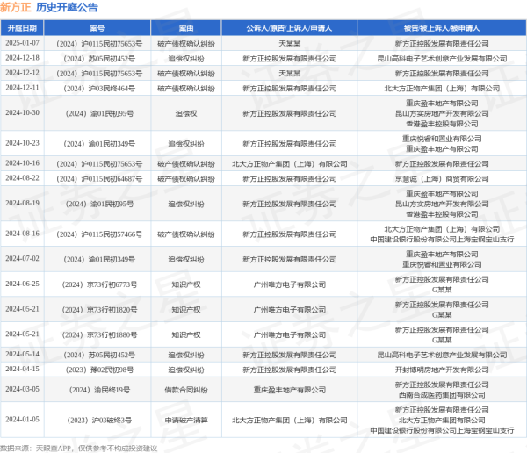This screenshot has height=453, width=527.
Task: Select the date cell 2024-12-11
Action: (22, 88)
